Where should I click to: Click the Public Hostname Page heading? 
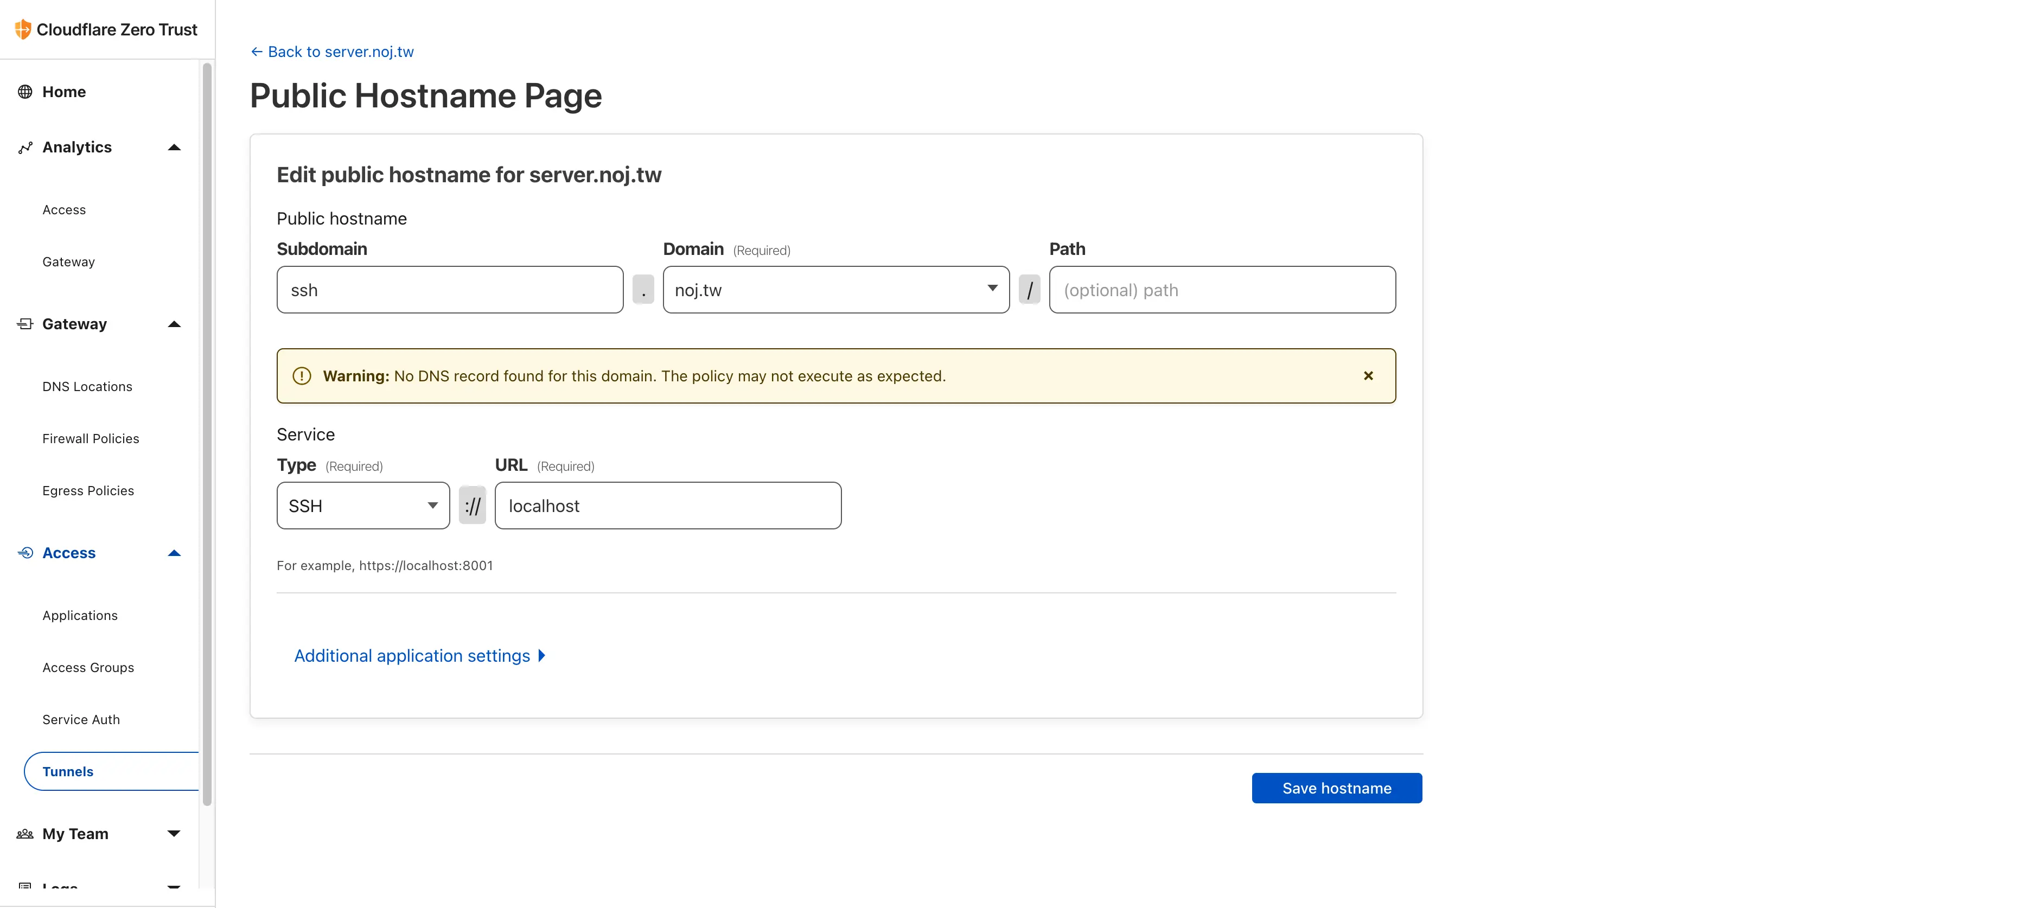coord(426,96)
